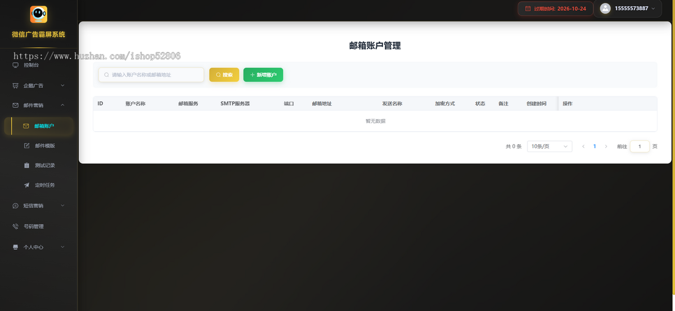675x311 pixels.
Task: Click the 邮箱地址 column header
Action: pos(322,104)
